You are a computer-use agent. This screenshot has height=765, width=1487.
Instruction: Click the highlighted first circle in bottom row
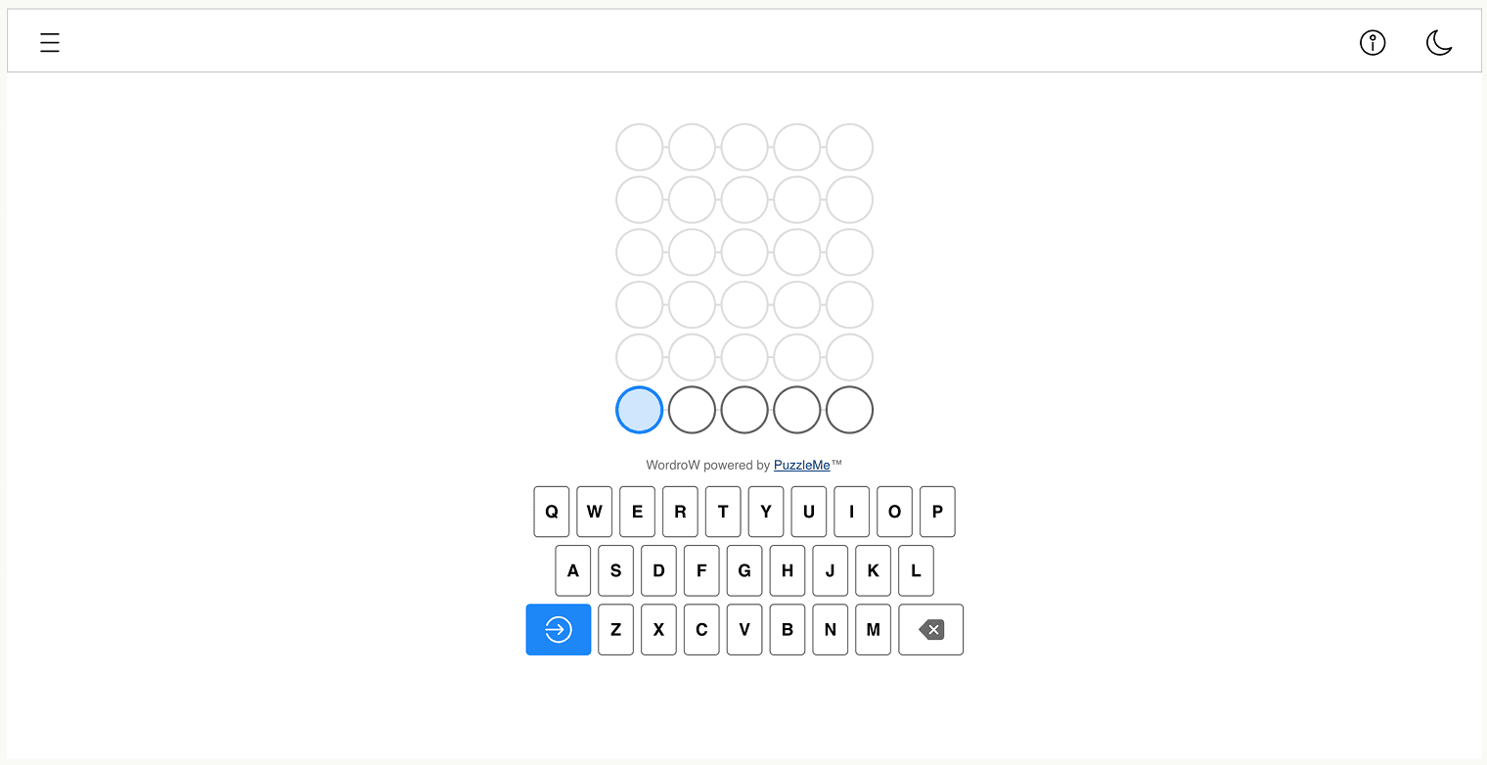[x=639, y=409]
